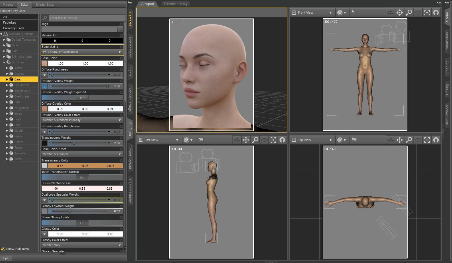452x263 pixels.
Task: Click the orbit icon in Front View toolbar
Action: (x=390, y=13)
